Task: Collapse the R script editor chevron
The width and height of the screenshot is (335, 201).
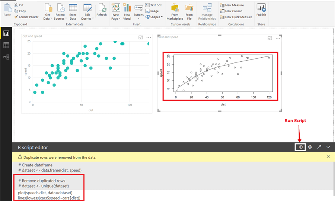Action: [x=328, y=147]
